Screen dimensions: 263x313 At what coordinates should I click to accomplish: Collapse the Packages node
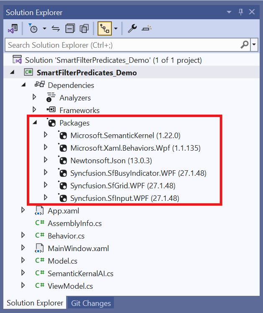click(x=35, y=123)
